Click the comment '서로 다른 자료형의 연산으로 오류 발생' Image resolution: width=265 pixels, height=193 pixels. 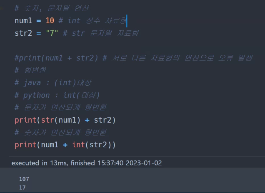click(x=182, y=58)
